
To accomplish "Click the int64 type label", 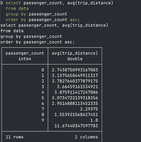I will tap(25, 59).
